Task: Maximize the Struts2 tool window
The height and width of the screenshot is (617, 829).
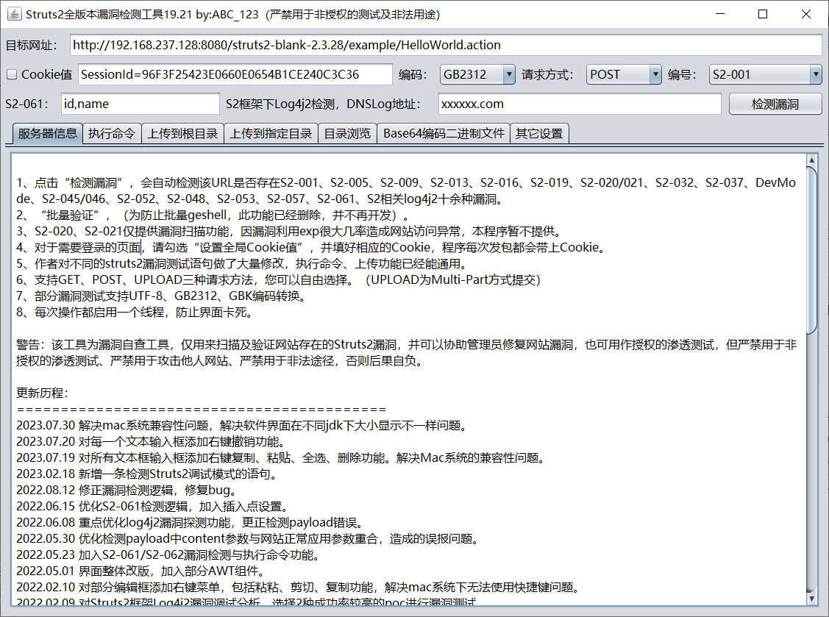Action: [762, 14]
